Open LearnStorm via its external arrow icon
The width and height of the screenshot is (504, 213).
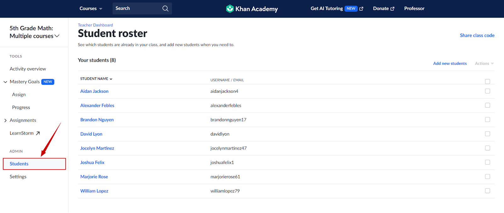point(38,133)
